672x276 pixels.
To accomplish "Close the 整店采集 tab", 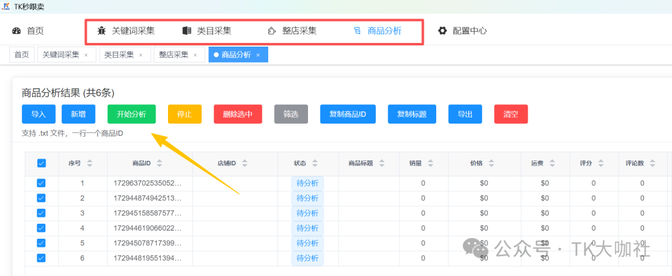I will [x=195, y=55].
